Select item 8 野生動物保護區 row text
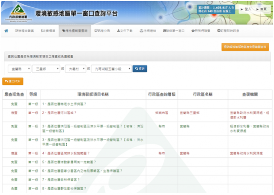274x195 pixels. tap(64, 188)
